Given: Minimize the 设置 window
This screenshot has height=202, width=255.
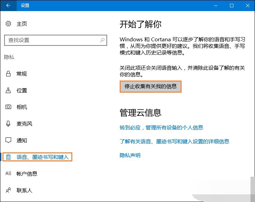Looking at the screenshot, I should click(216, 6).
